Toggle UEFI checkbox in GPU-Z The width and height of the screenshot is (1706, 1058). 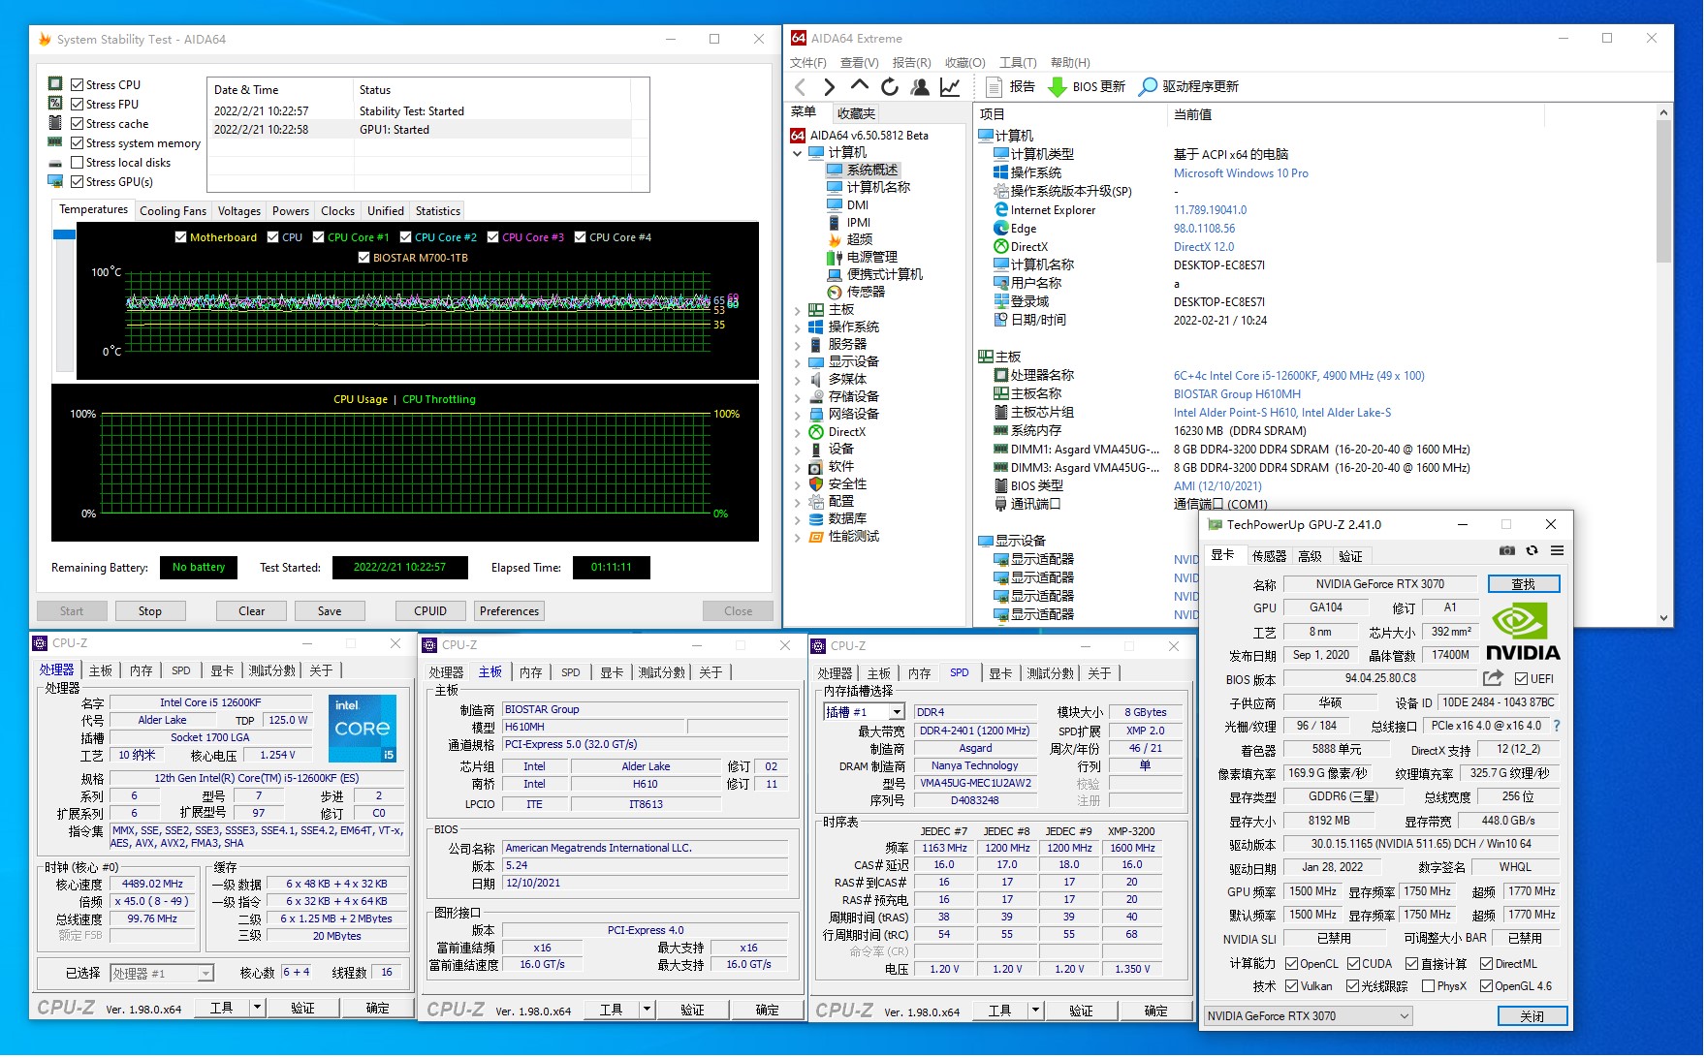pyautogui.click(x=1521, y=678)
